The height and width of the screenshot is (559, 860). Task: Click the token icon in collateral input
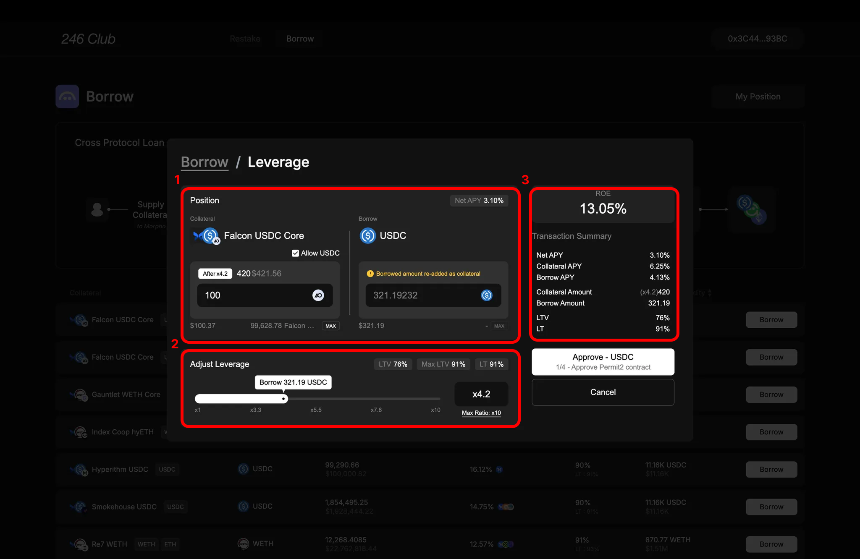tap(318, 295)
